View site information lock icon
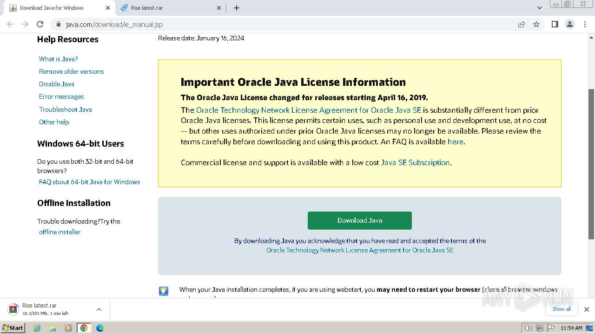 tap(59, 24)
